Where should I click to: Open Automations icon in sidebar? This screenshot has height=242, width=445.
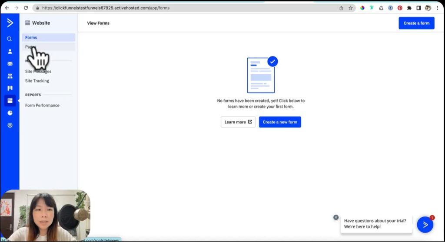pos(10,76)
